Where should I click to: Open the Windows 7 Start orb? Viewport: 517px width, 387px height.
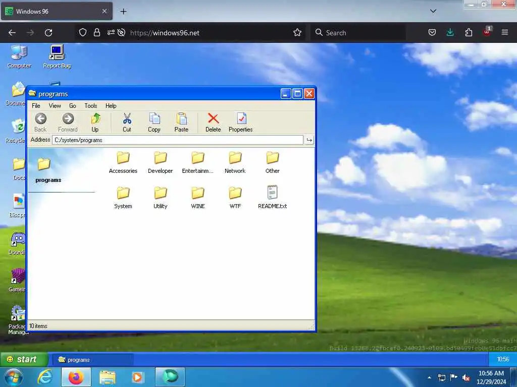click(13, 377)
